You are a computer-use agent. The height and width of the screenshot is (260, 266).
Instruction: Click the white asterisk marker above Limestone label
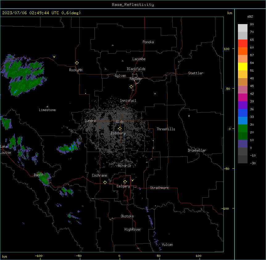pos(47,107)
